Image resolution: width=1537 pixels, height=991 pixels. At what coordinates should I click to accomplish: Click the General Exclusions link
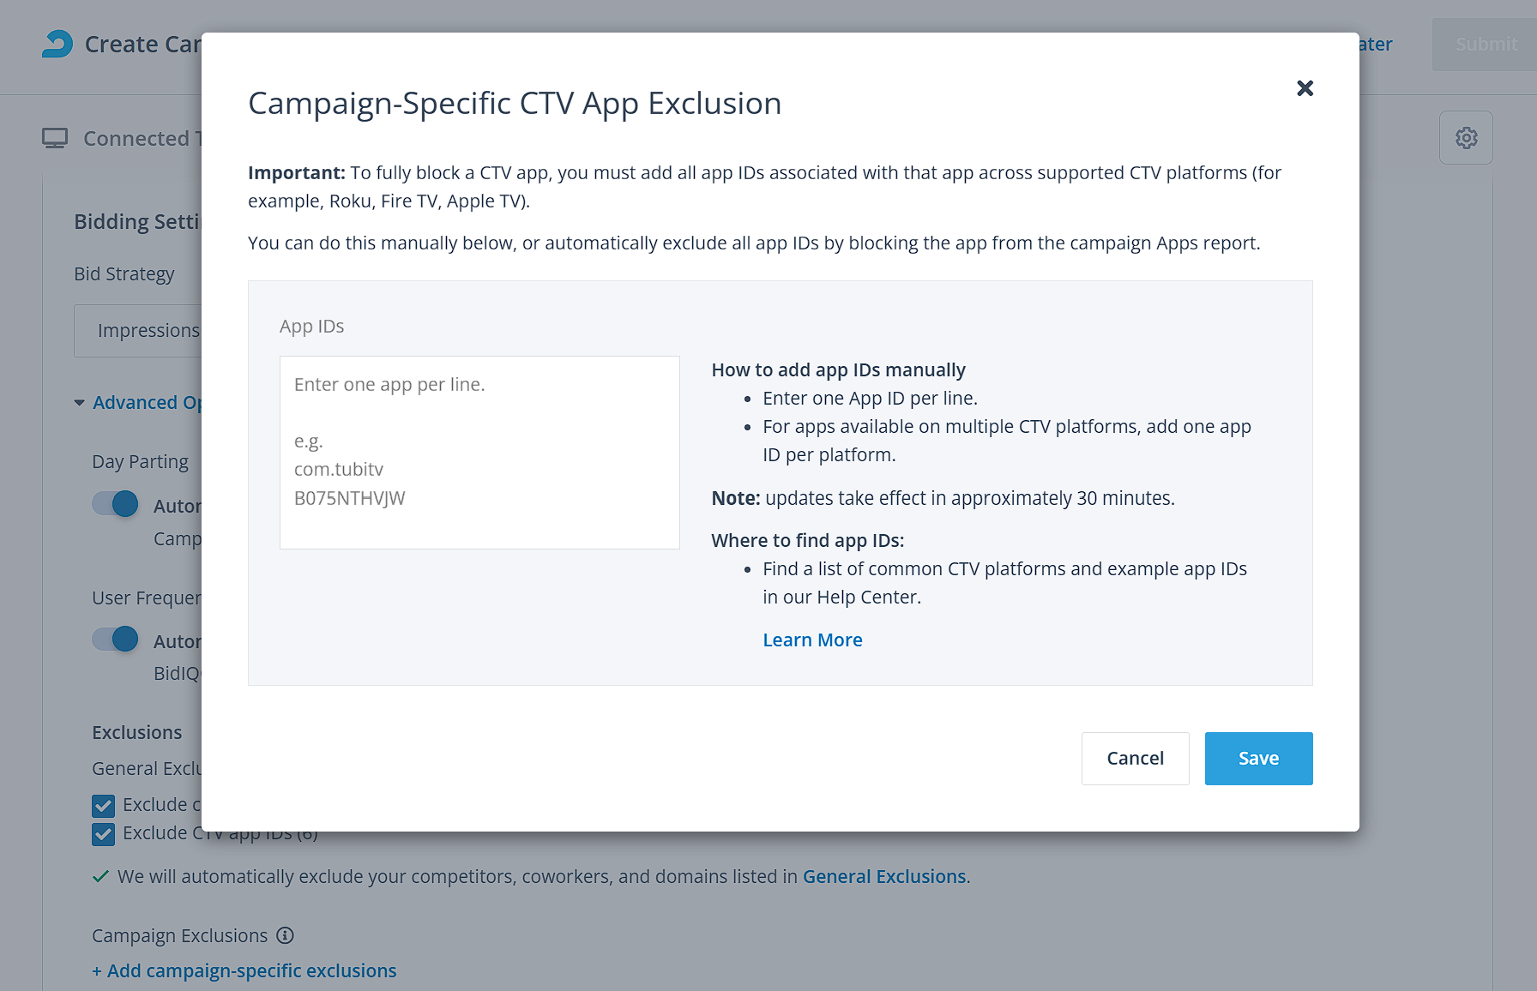coord(883,877)
